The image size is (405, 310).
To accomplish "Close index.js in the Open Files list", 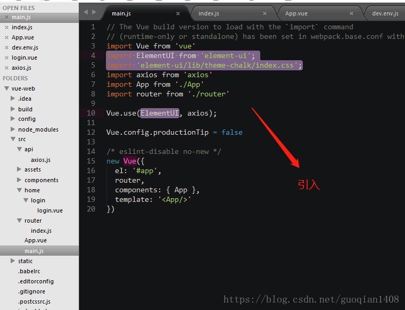I will click(x=7, y=27).
